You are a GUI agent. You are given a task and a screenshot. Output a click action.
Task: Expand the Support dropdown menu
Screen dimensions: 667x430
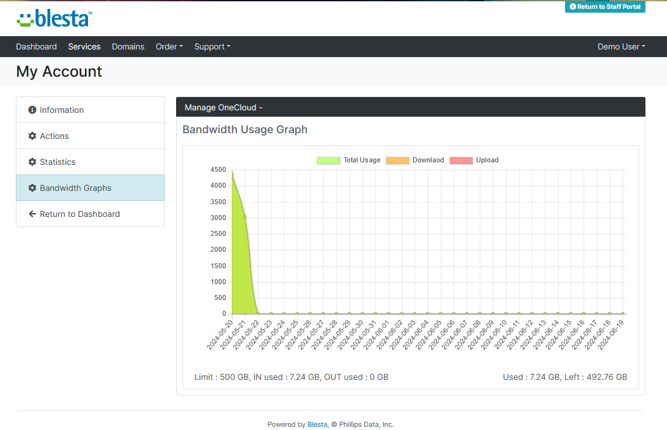tap(212, 46)
